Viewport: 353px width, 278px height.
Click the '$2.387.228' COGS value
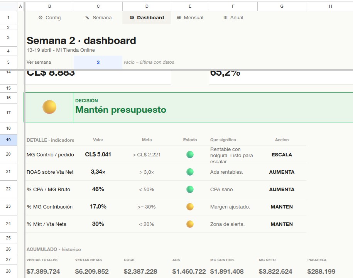pos(140,271)
